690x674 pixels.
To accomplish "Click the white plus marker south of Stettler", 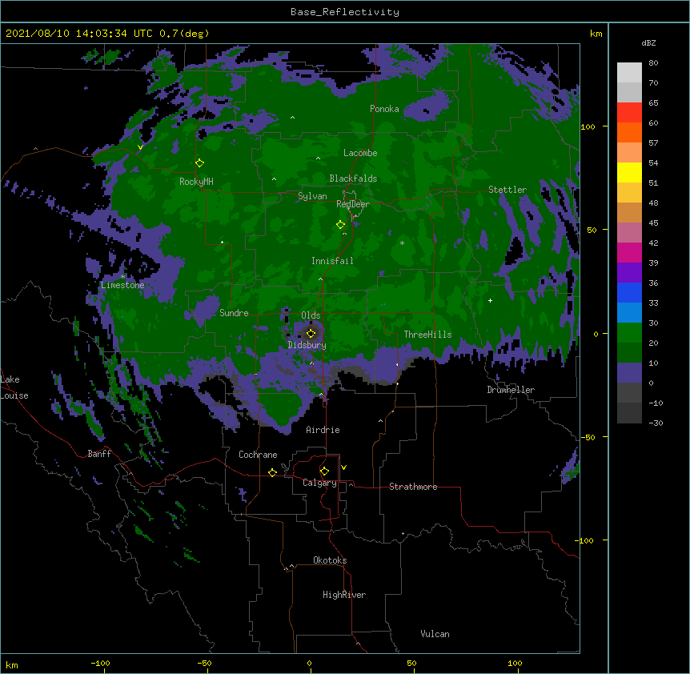I will 490,300.
